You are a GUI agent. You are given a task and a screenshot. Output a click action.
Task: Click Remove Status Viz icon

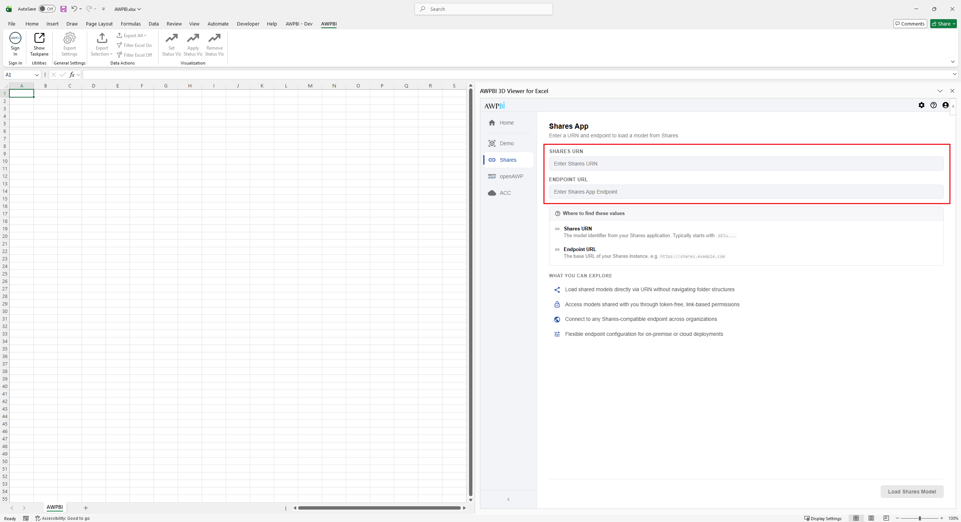coord(214,38)
